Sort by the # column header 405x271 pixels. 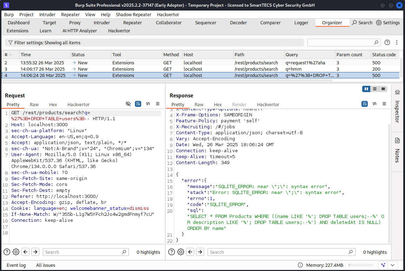point(10,54)
